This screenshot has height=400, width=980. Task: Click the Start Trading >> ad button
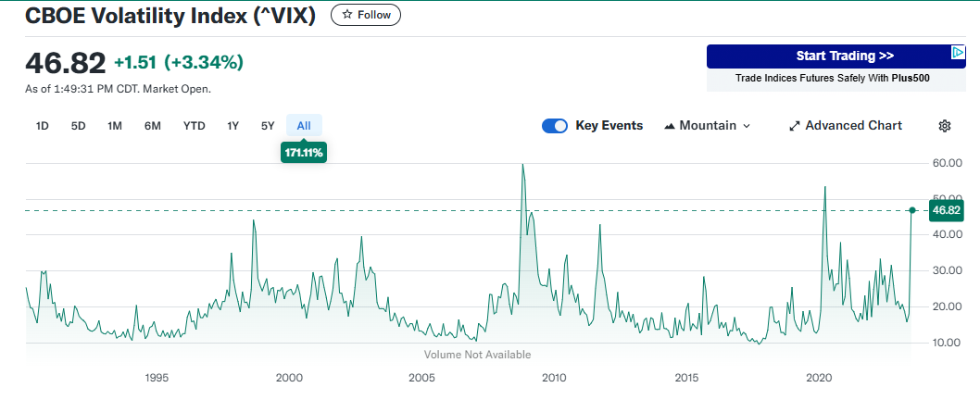831,56
